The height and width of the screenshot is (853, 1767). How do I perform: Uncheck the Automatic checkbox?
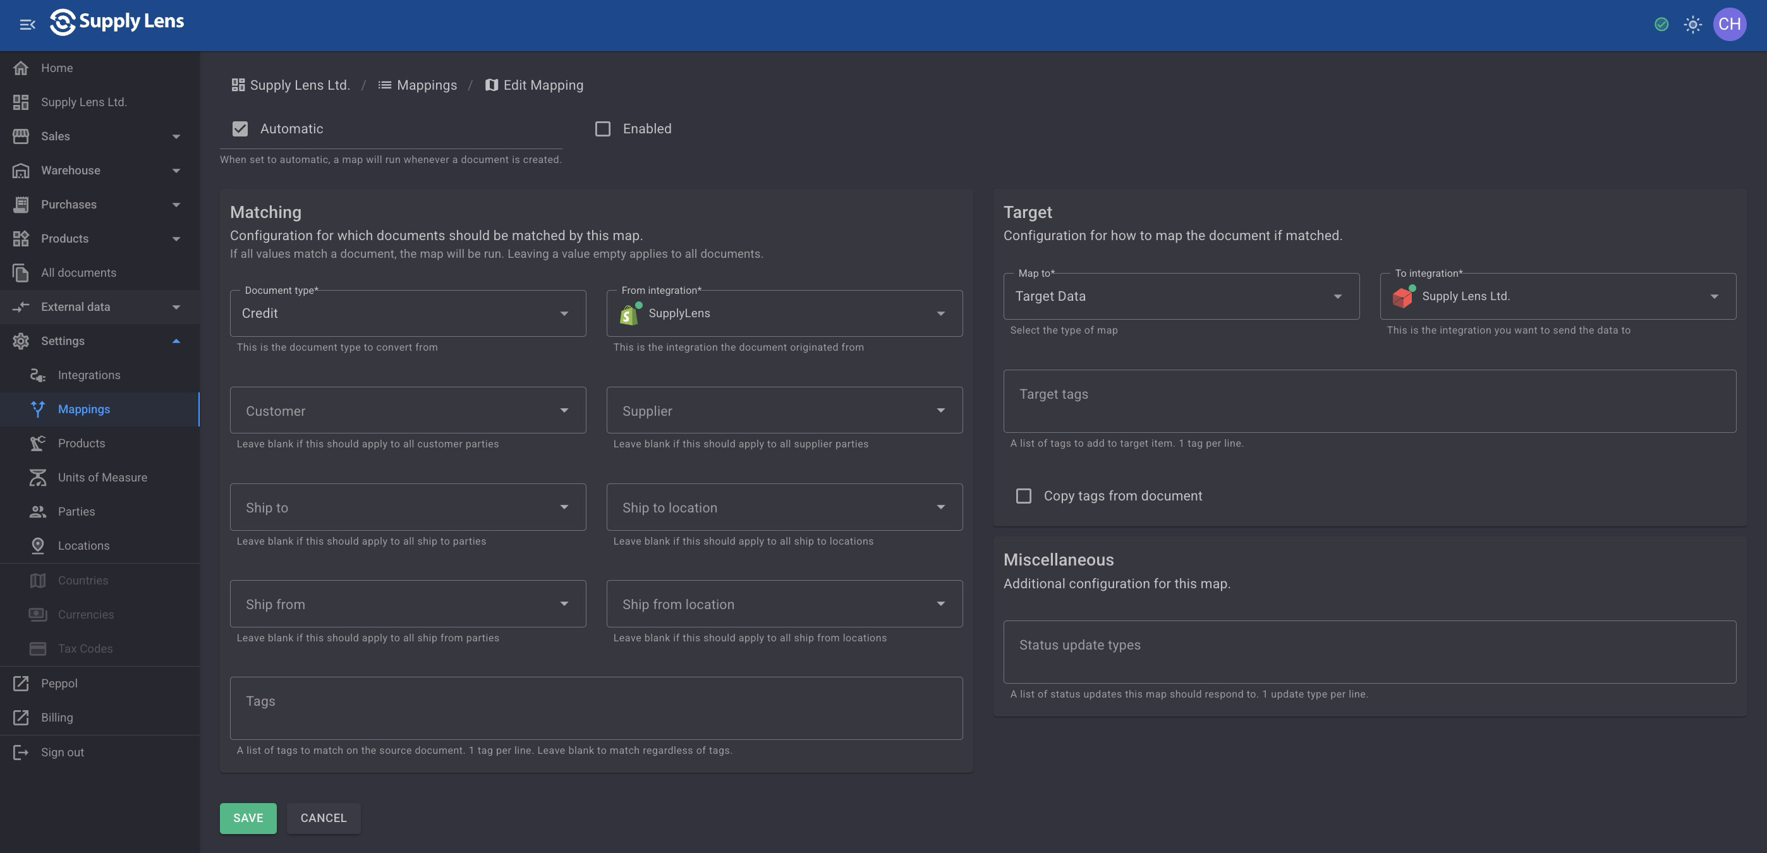click(x=240, y=129)
